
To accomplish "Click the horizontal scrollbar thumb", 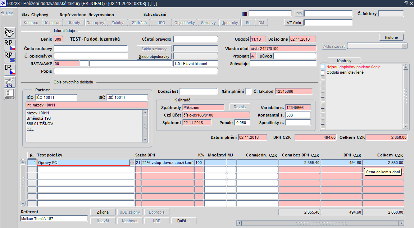I will coord(320,223).
